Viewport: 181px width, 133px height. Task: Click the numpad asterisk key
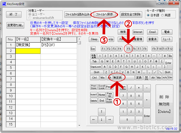[139, 88]
